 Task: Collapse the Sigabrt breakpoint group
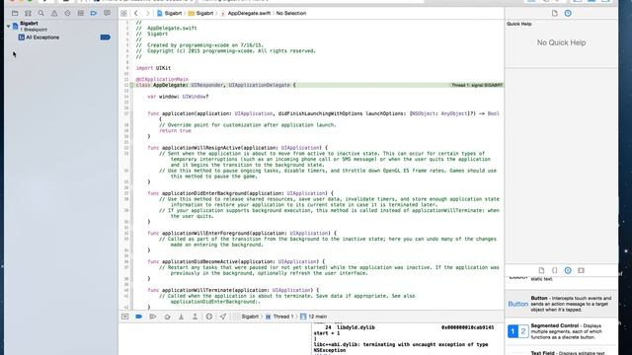[x=8, y=27]
